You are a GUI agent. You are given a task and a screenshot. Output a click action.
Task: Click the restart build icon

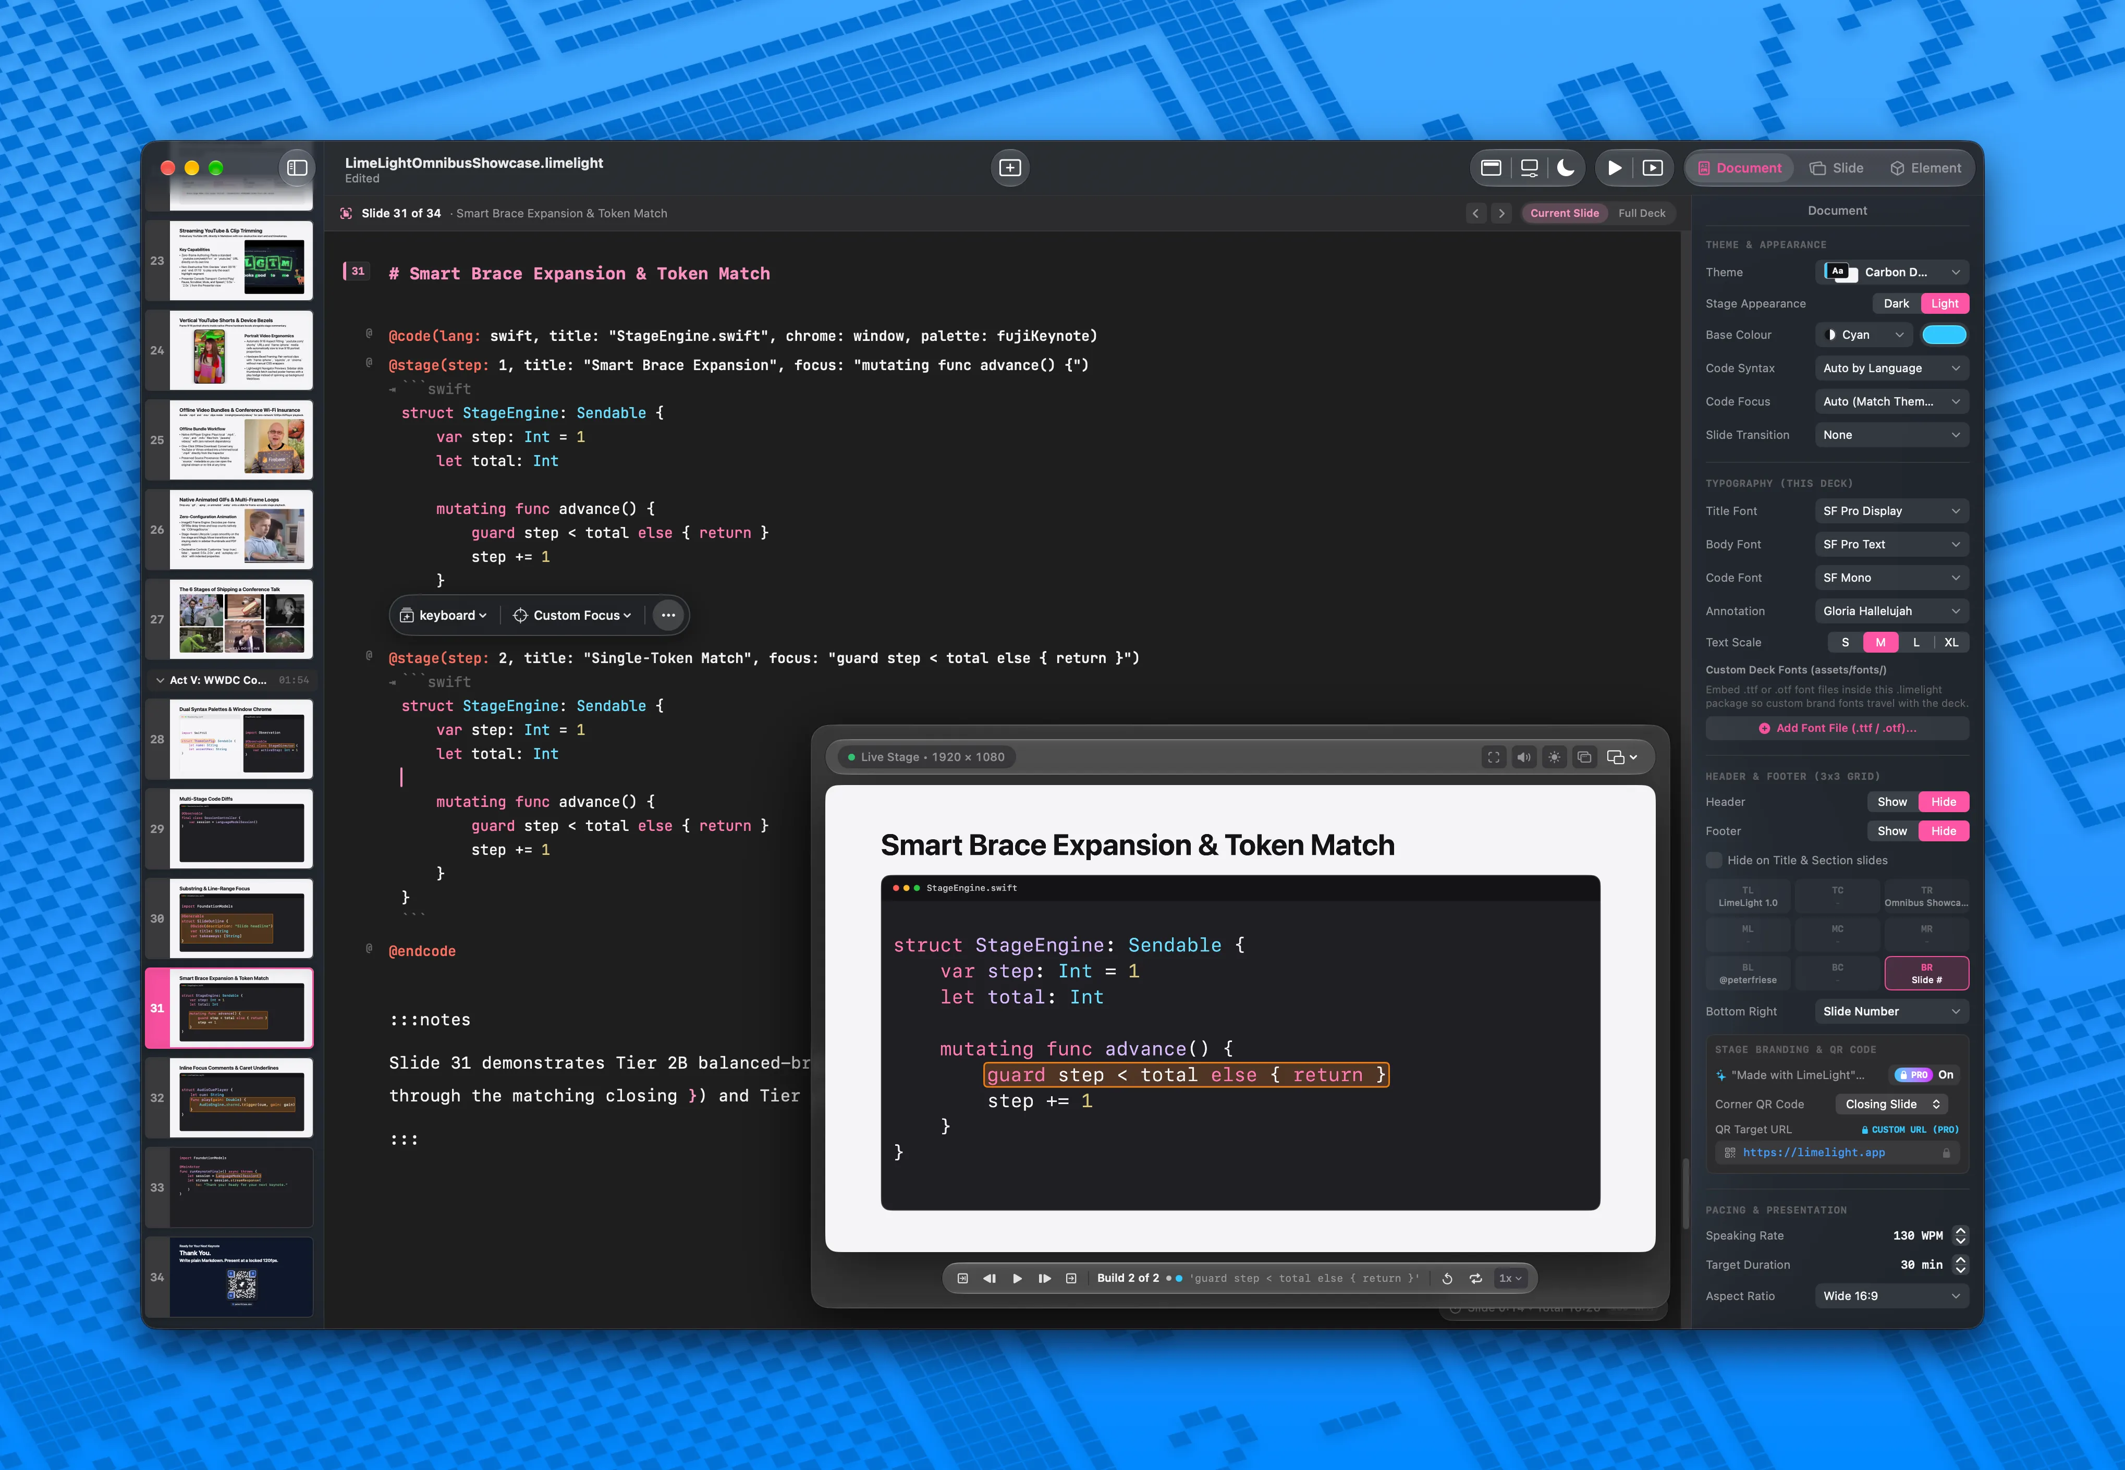click(1447, 1278)
